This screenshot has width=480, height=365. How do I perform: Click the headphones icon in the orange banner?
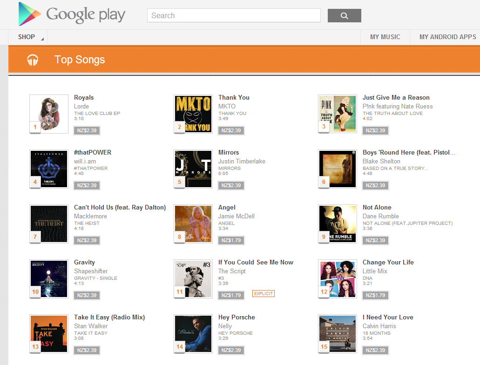click(x=32, y=60)
